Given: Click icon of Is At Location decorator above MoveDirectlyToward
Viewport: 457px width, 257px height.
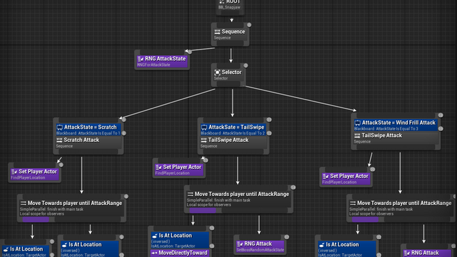Looking at the screenshot, I should click(155, 236).
